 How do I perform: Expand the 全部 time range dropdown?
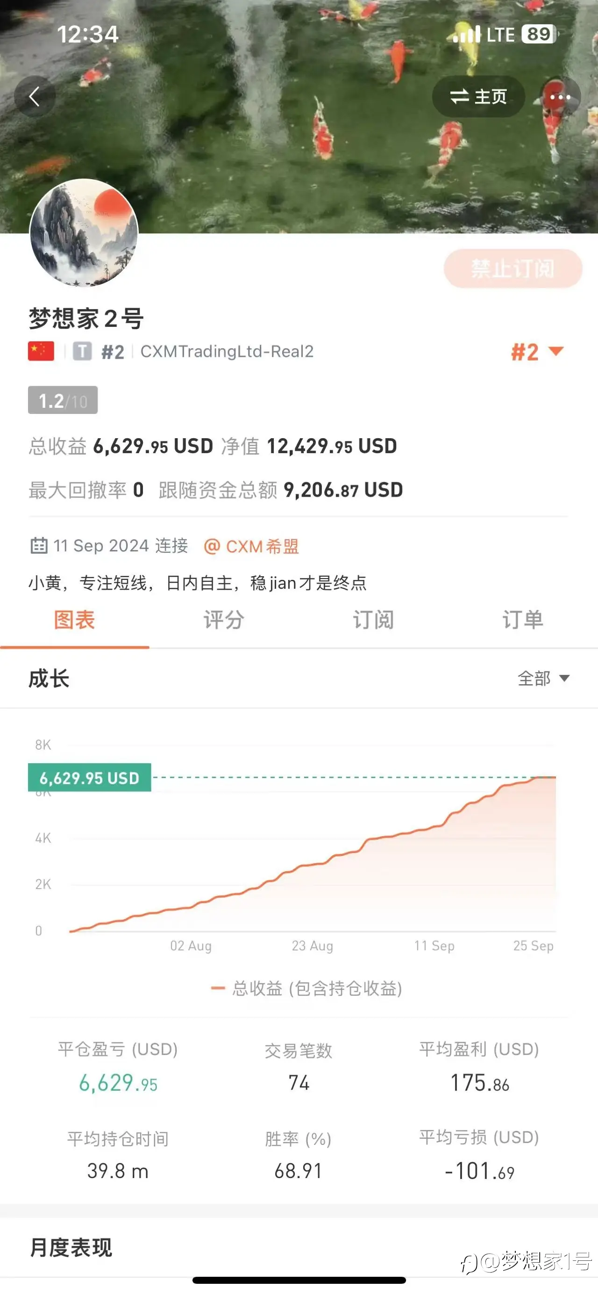click(544, 678)
